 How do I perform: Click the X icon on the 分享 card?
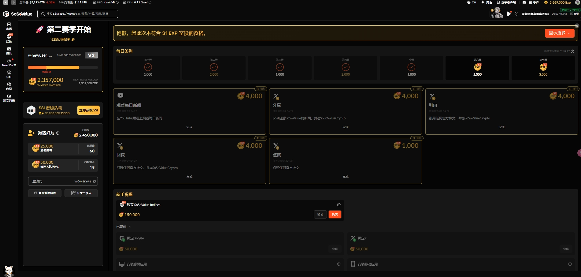point(276,96)
